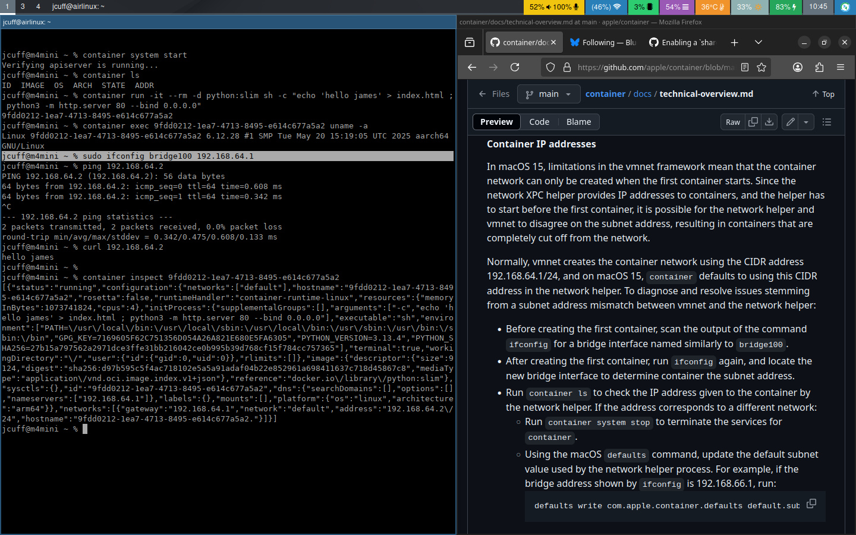Open tracking protection shield in address bar
The image size is (856, 535).
coord(550,67)
